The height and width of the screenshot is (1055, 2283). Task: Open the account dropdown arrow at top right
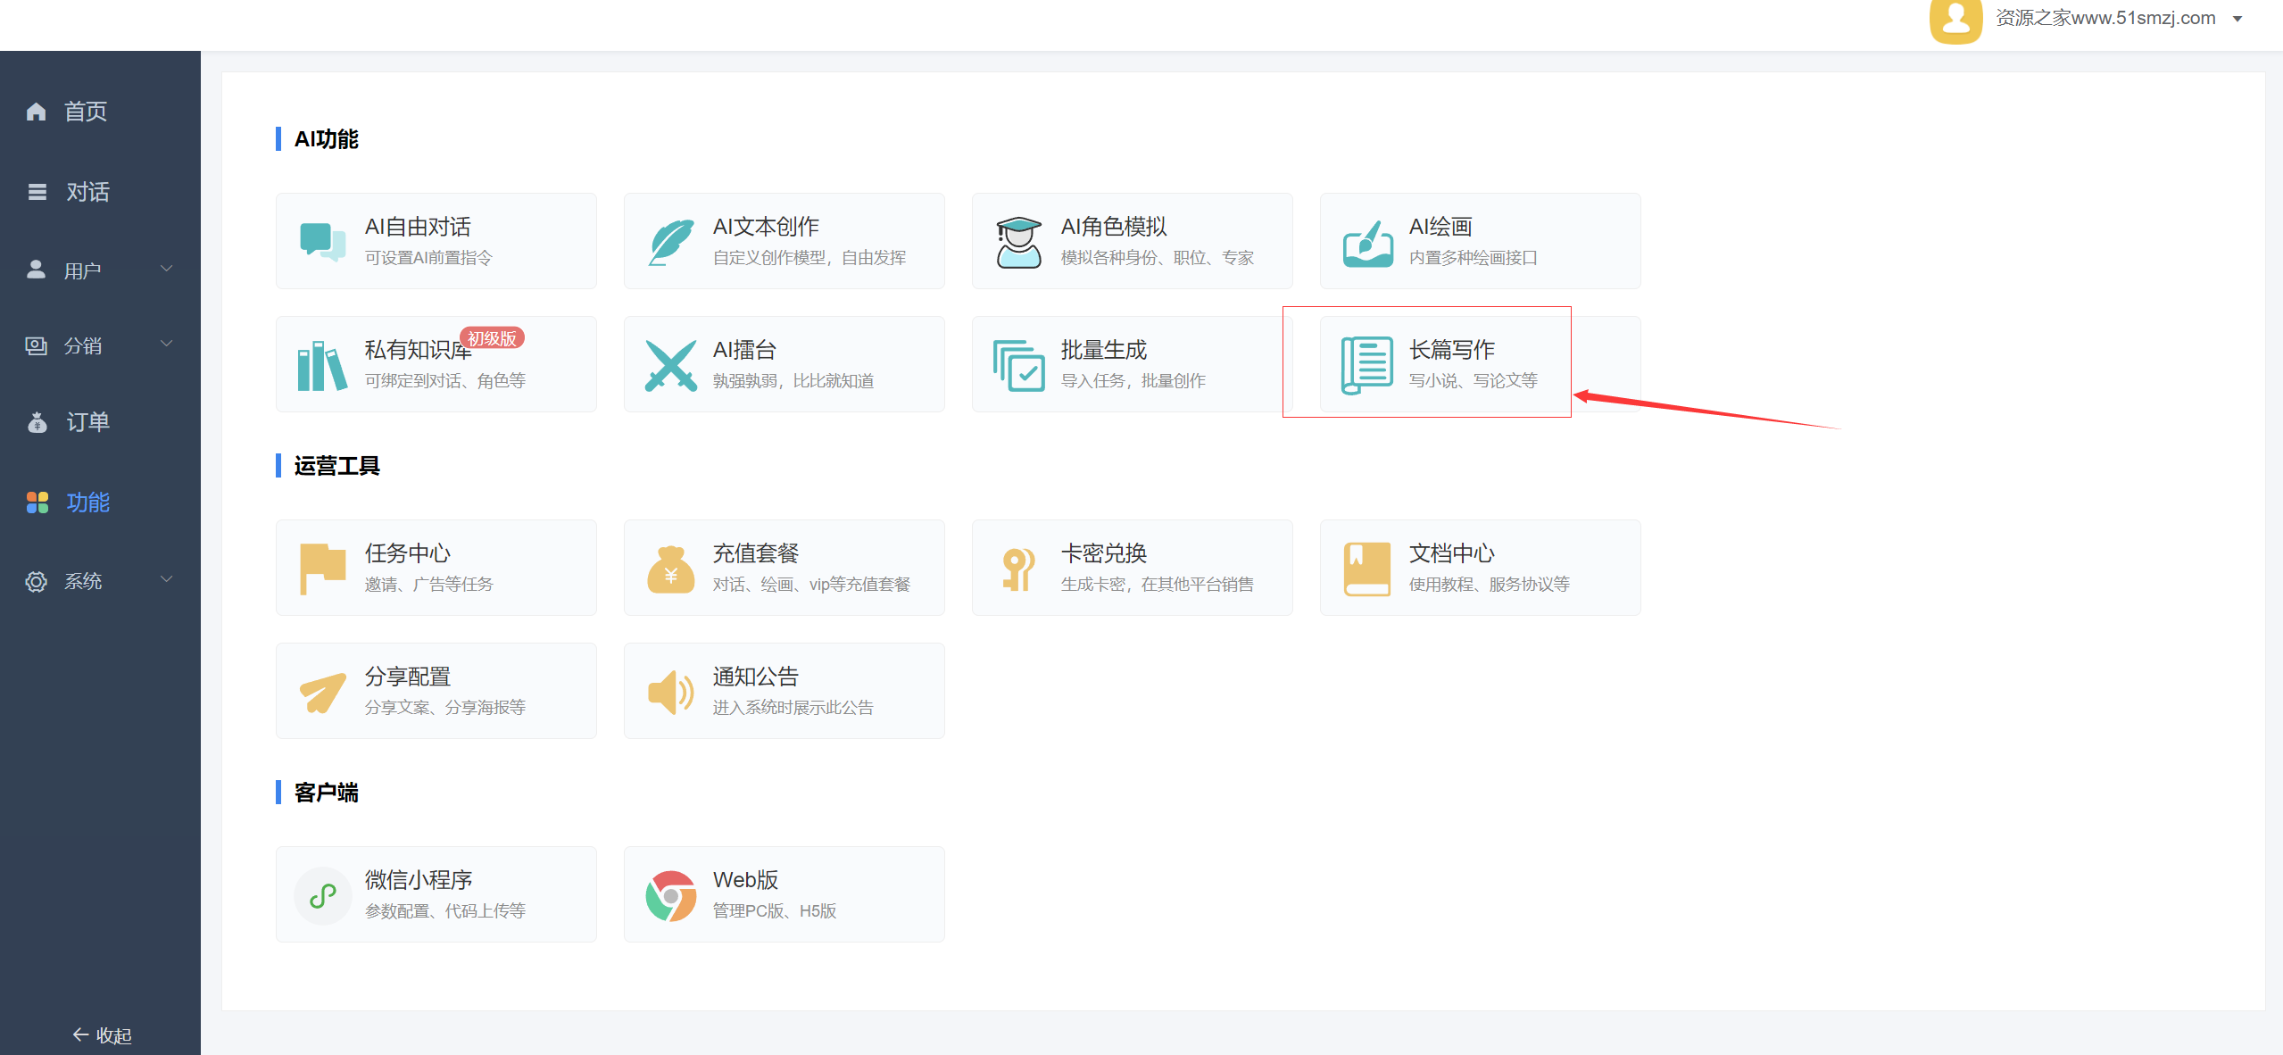[2237, 19]
